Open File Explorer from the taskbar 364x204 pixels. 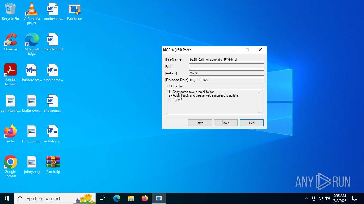[x=131, y=198]
